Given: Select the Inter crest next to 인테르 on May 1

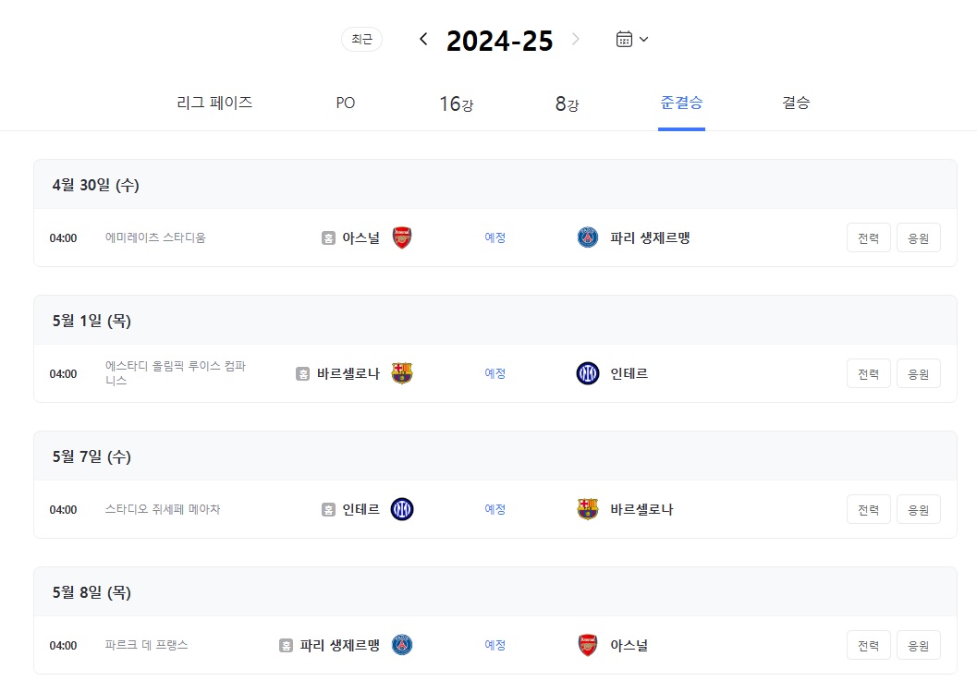Looking at the screenshot, I should point(588,373).
